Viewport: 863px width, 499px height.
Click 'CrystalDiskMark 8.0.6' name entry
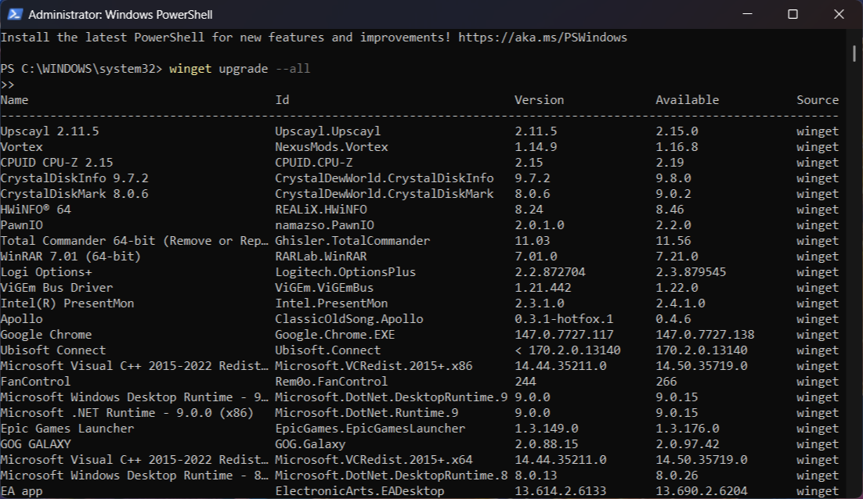pyautogui.click(x=74, y=194)
